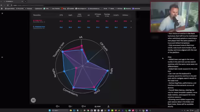Click the browser back button
Image resolution: width=200 pixels, height=112 pixels.
[1, 5]
